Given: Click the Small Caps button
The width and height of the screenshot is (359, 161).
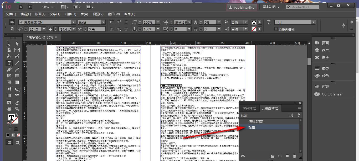Looking at the screenshot, I should click(x=112, y=29).
